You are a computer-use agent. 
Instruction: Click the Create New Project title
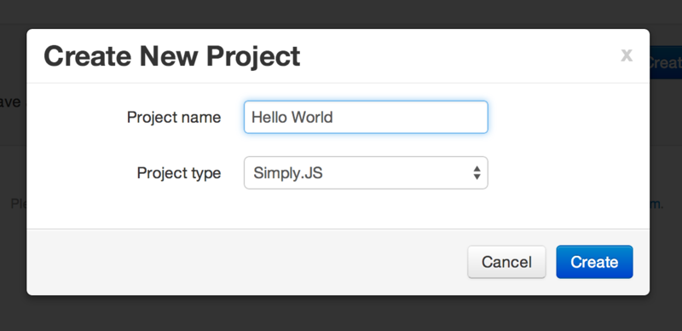pos(172,56)
